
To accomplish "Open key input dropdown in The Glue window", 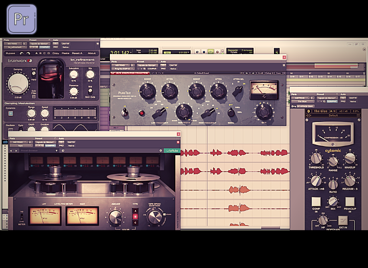I will pyautogui.click(x=305, y=107).
